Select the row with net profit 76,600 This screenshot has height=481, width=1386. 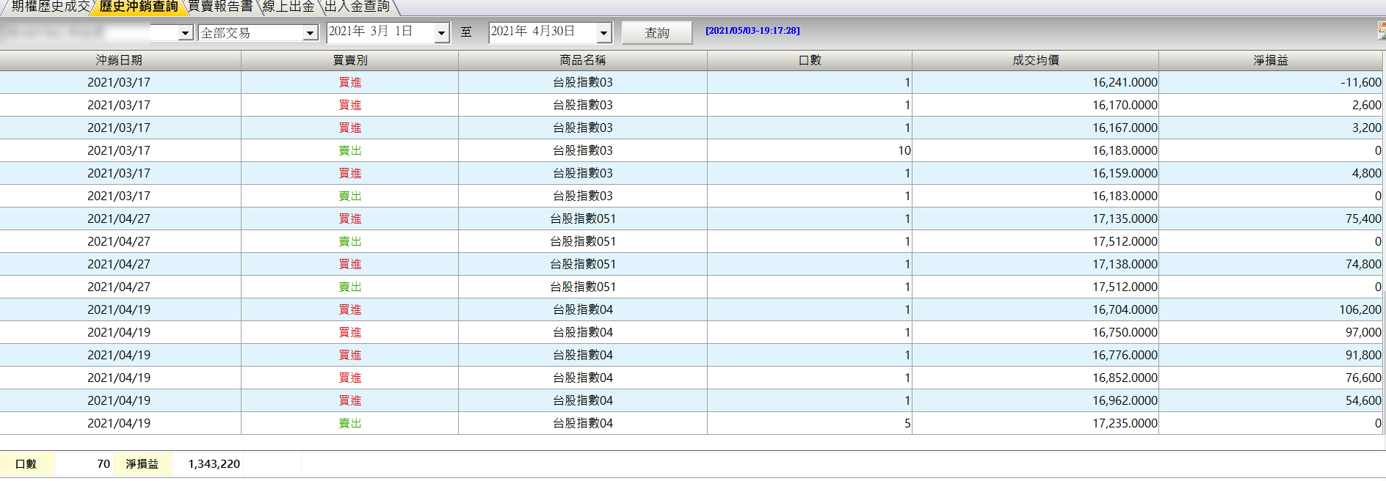[692, 378]
